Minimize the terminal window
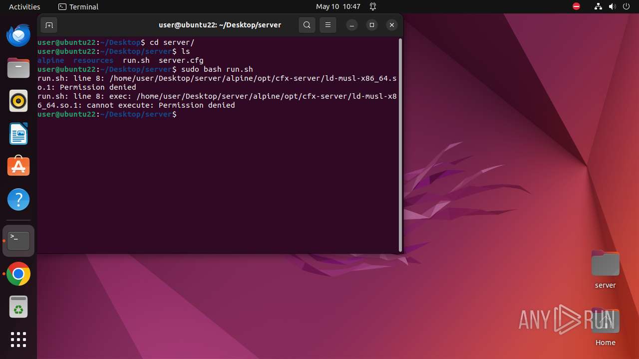Image resolution: width=639 pixels, height=359 pixels. pos(352,25)
